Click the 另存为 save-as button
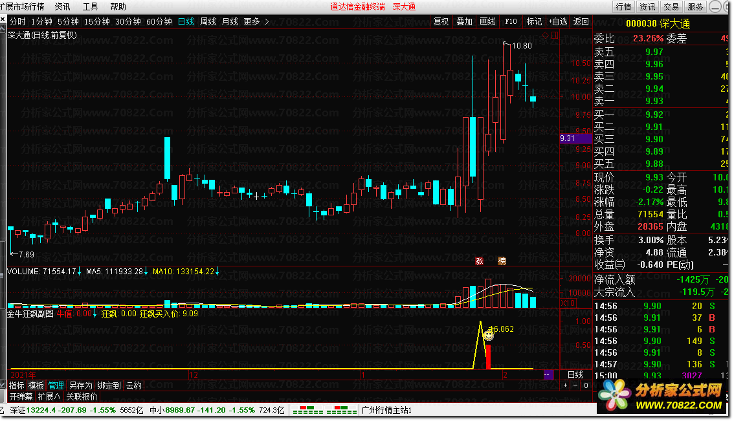 (80, 385)
